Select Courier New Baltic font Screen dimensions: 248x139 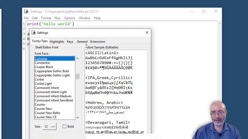pos(55,113)
